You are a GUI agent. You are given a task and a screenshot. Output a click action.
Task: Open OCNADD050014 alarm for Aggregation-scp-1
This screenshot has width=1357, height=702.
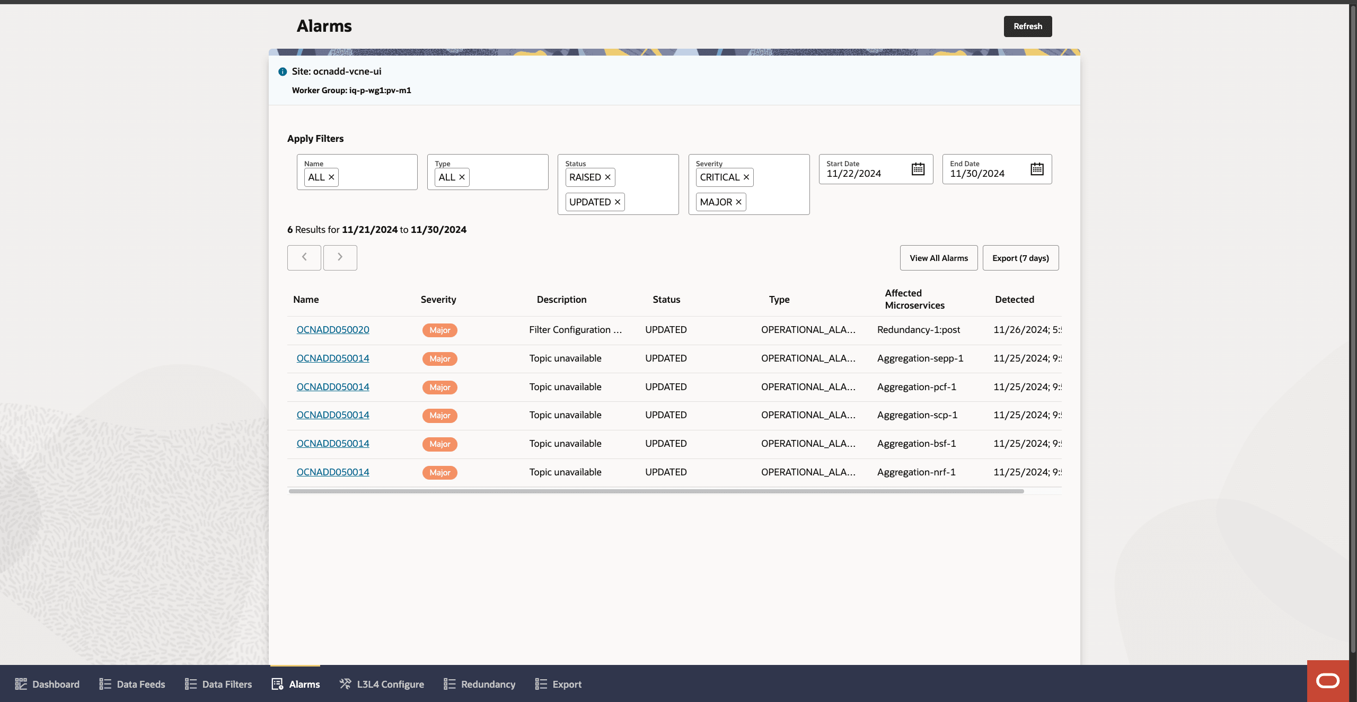(x=333, y=415)
